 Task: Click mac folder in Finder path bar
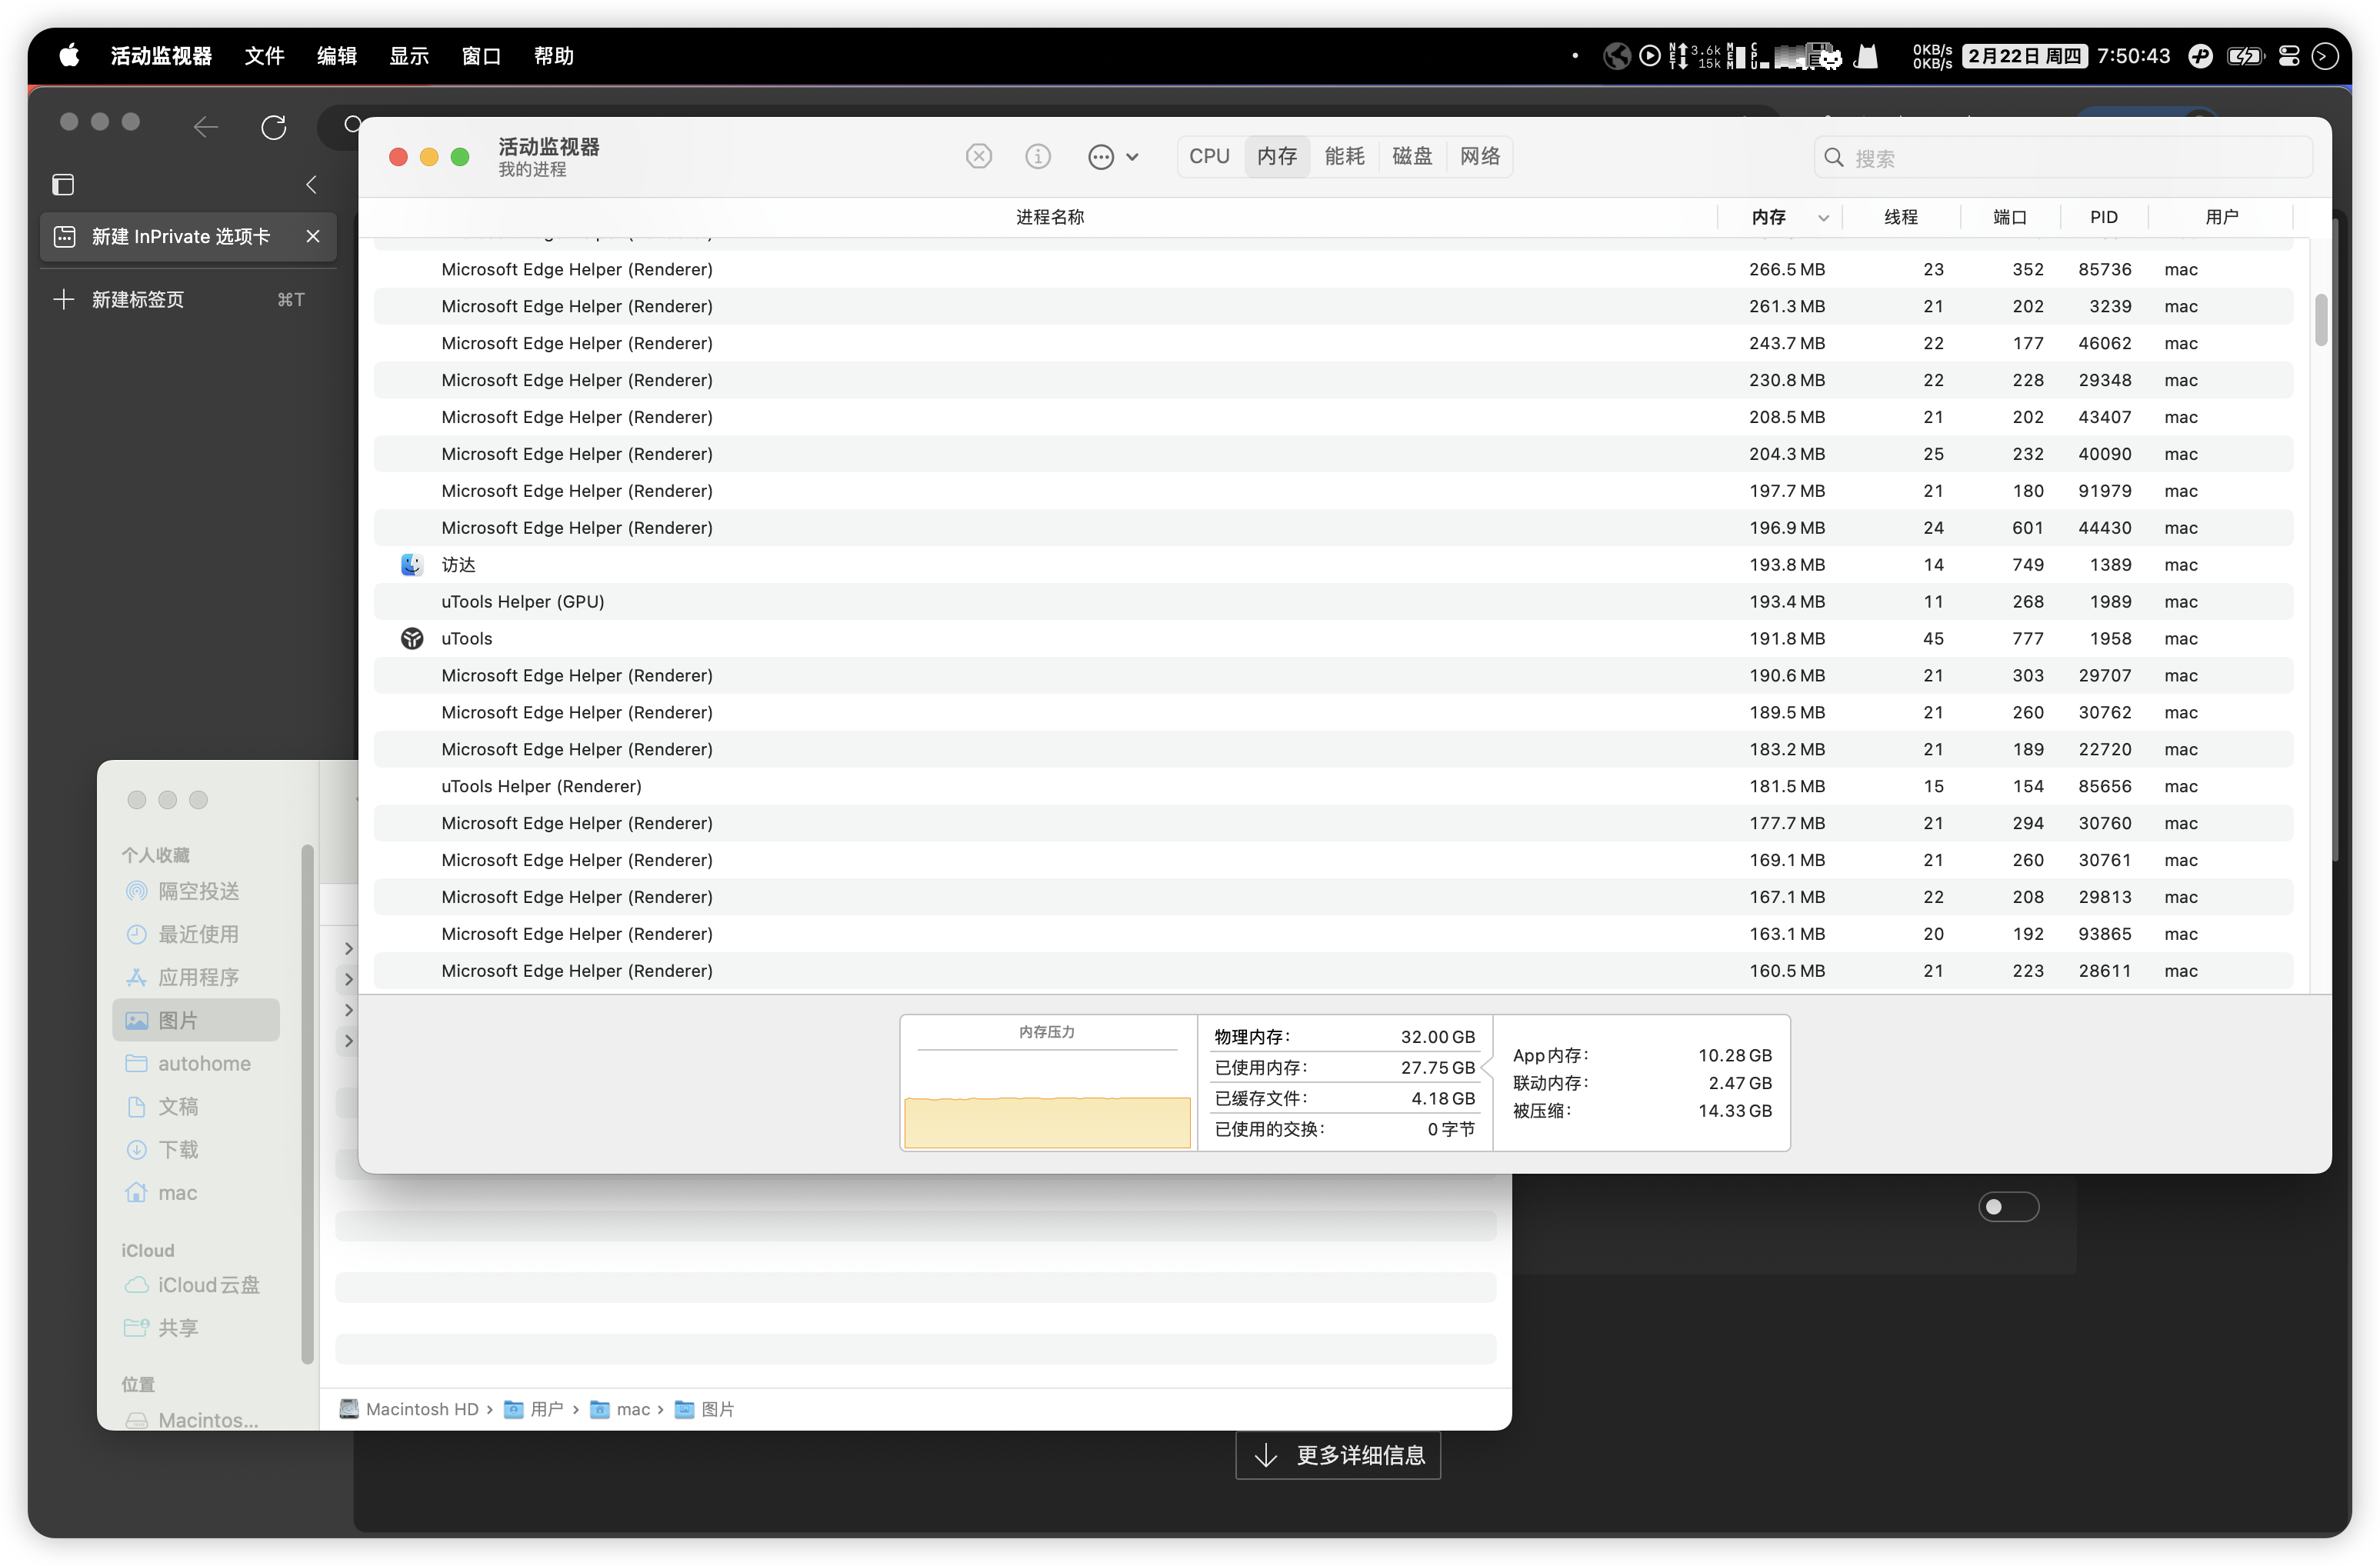click(620, 1409)
